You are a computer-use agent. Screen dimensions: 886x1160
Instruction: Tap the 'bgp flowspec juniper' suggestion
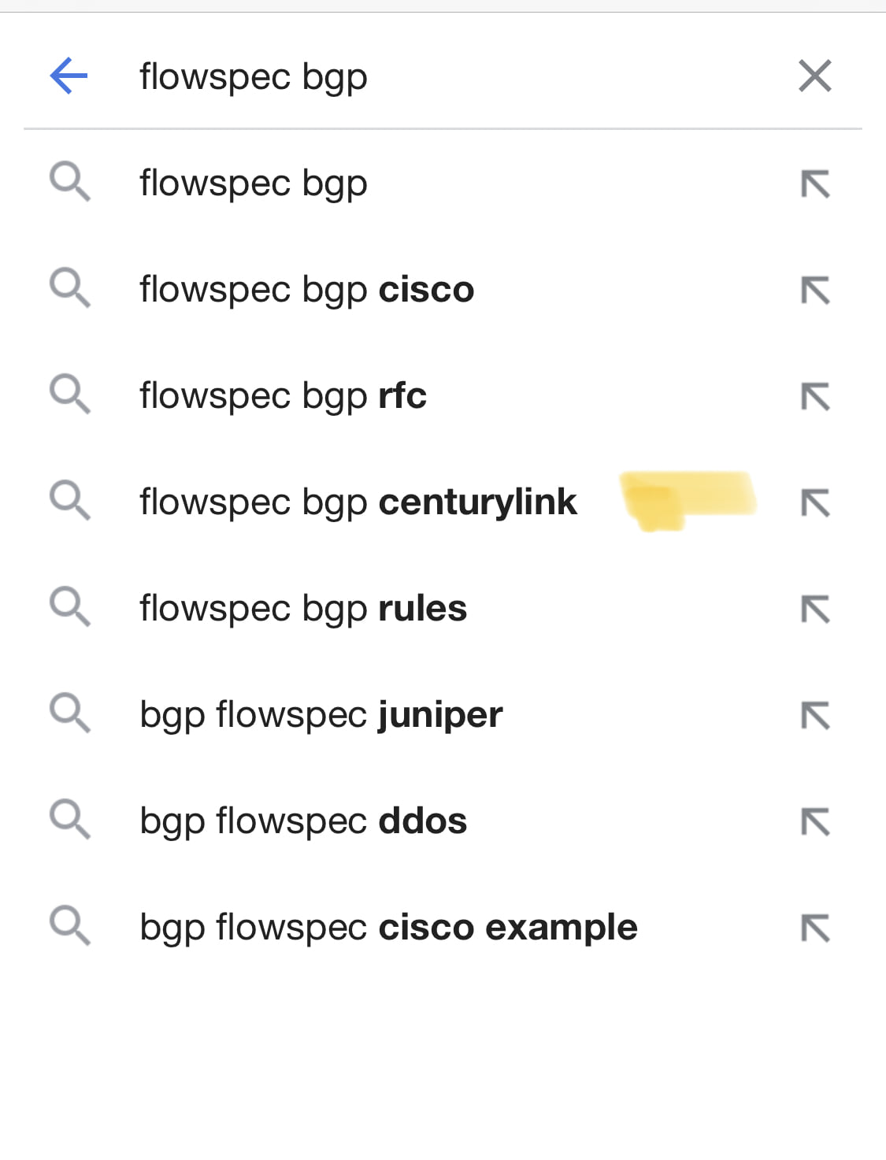[x=321, y=715]
